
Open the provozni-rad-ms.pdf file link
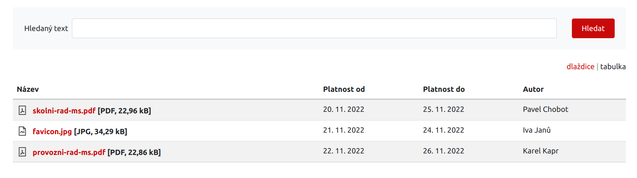tap(69, 152)
